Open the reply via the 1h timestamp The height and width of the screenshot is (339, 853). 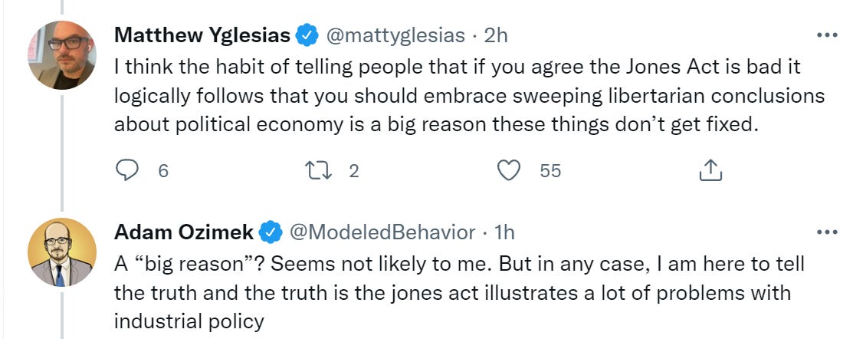504,232
